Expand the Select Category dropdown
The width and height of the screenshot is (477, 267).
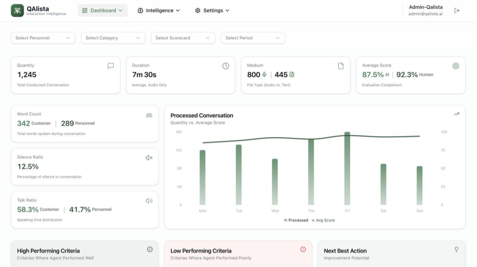click(113, 38)
